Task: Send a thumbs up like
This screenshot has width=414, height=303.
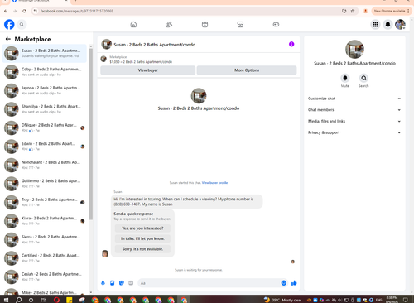Action: pyautogui.click(x=294, y=283)
